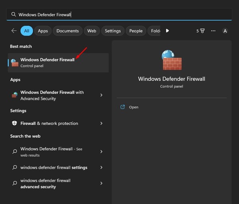This screenshot has height=204, width=239.
Task: Select the Apps filter tab
Action: [x=43, y=31]
